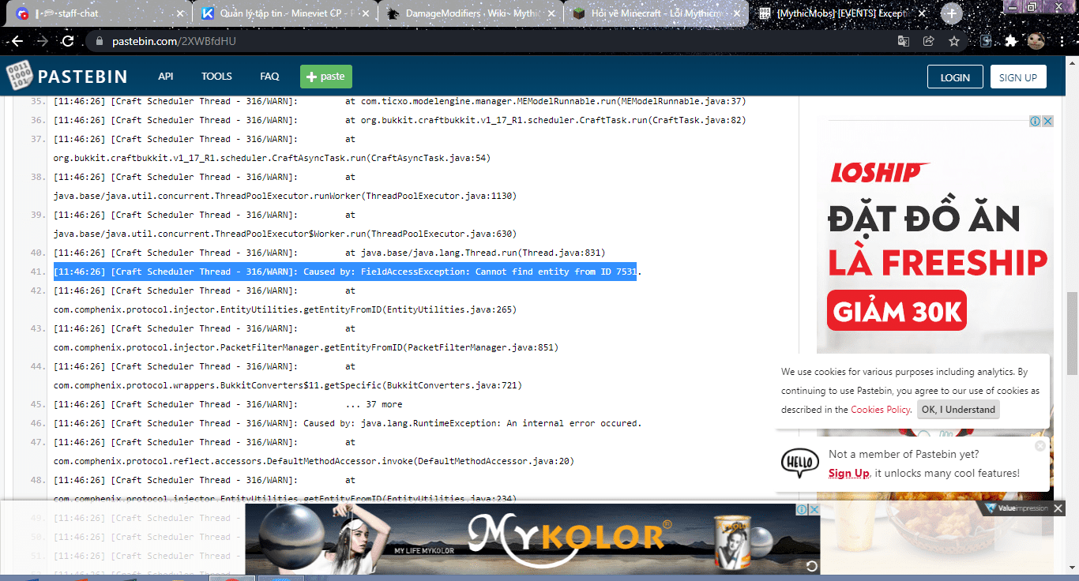
Task: Close the Loship advertisement
Action: 1047,121
